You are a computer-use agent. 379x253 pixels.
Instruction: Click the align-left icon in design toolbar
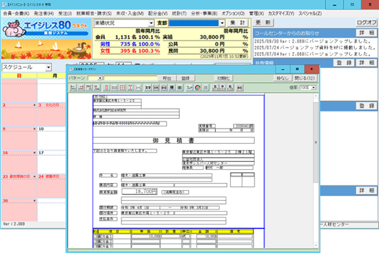click(73, 88)
